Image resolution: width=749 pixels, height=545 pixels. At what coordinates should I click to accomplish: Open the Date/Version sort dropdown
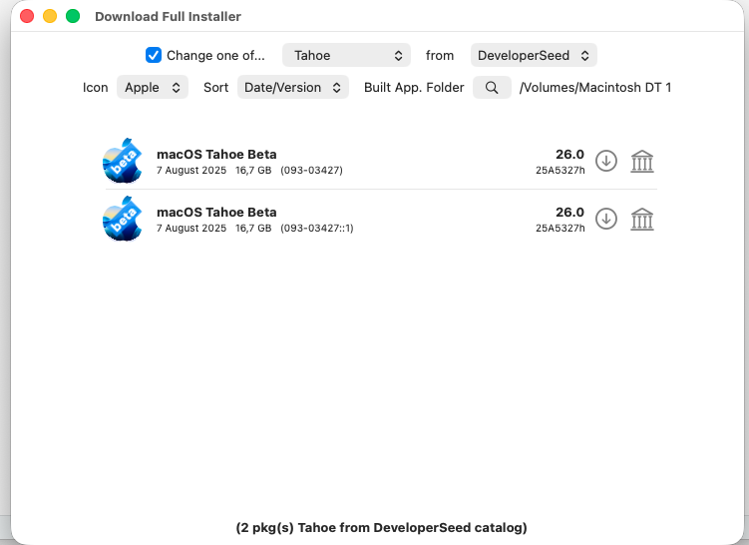[x=293, y=88]
